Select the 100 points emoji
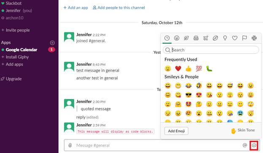Image resolution: width=263 pixels, height=153 pixels. [199, 68]
